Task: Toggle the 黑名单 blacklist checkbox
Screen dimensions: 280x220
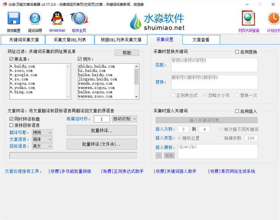Action: 11,59
